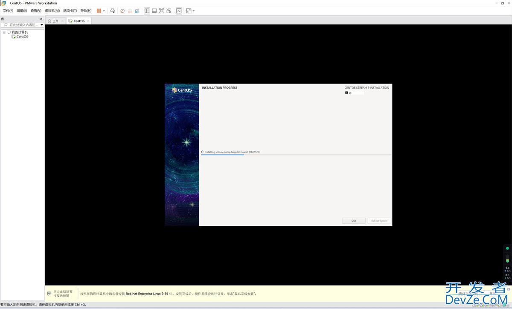
Task: Click the Red Hat Enterprise Linux install hint text
Action: coord(169,294)
